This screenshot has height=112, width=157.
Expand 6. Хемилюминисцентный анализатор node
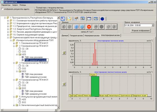14,105
